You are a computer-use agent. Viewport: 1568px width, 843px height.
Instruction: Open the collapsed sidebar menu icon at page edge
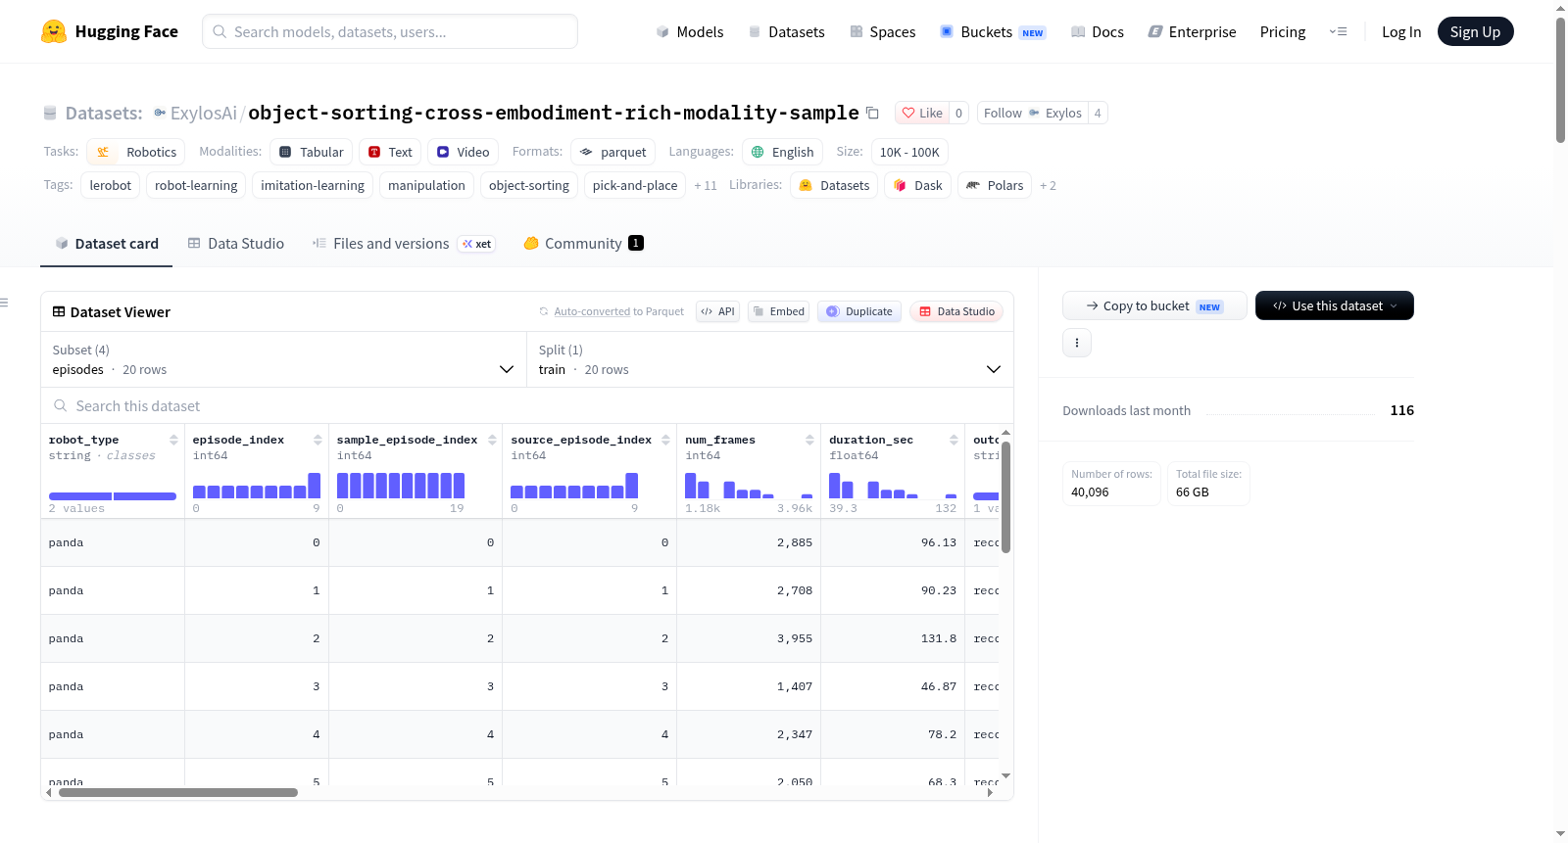click(x=5, y=303)
